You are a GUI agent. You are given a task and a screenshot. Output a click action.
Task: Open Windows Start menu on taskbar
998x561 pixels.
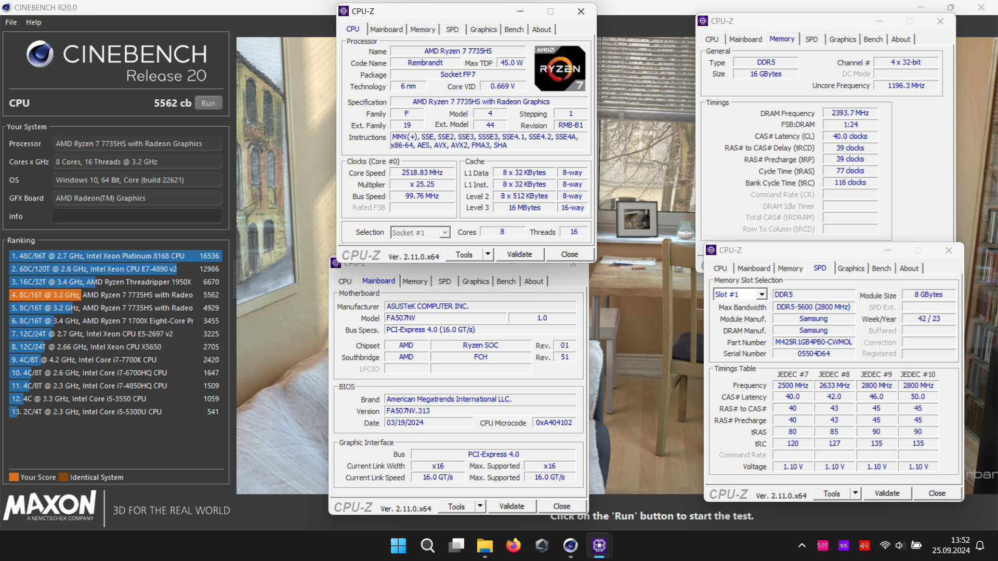point(398,545)
